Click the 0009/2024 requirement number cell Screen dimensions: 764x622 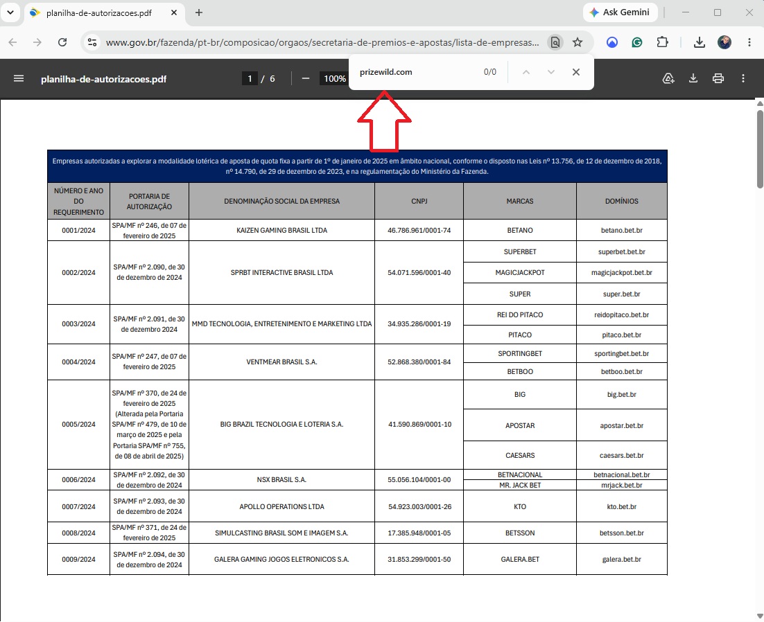tap(78, 559)
